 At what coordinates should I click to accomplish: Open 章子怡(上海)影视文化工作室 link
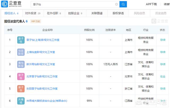[43, 40]
